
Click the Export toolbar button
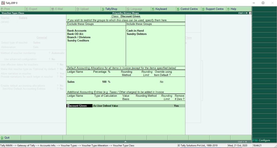(32, 9)
